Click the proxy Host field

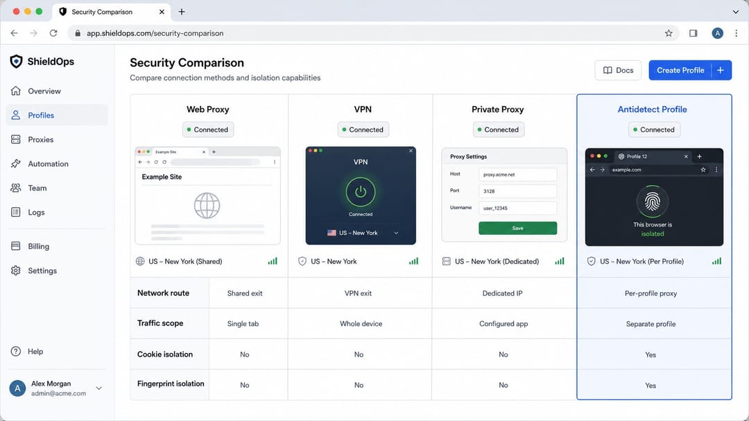(x=518, y=174)
